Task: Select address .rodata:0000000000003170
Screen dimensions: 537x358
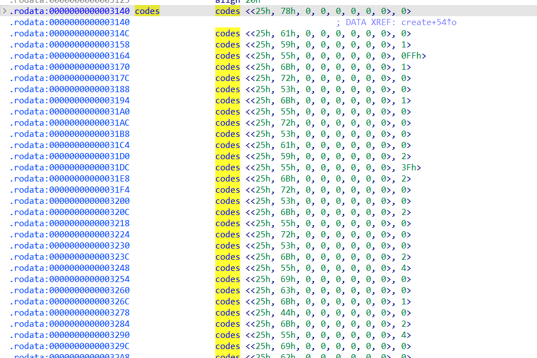Action: pyautogui.click(x=70, y=67)
